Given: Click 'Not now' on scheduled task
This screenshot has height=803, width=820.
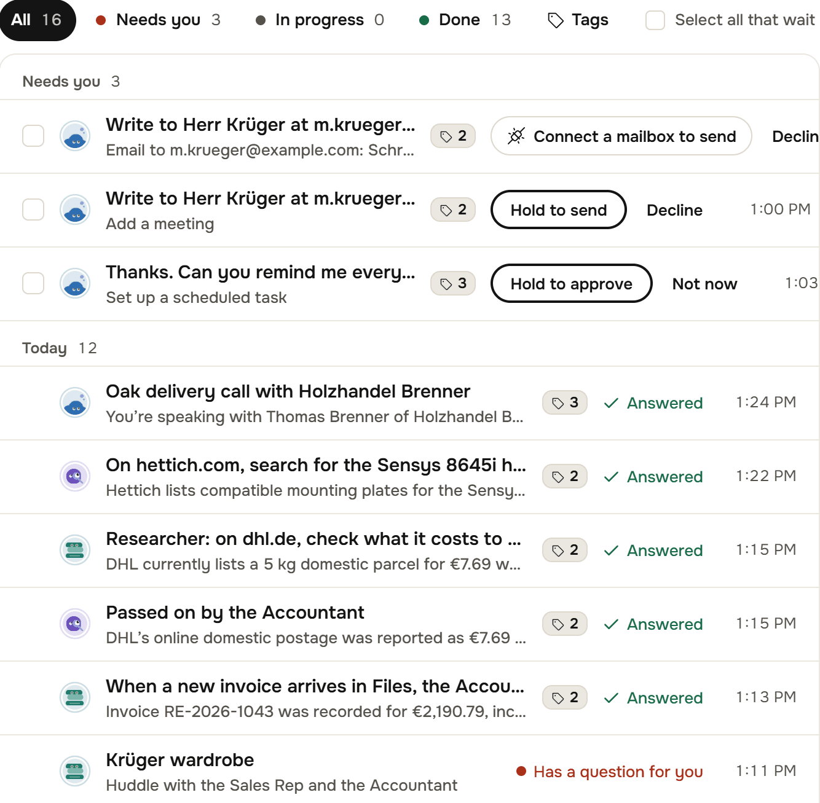Looking at the screenshot, I should click(x=704, y=284).
